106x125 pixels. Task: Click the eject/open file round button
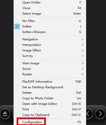click(x=5, y=114)
